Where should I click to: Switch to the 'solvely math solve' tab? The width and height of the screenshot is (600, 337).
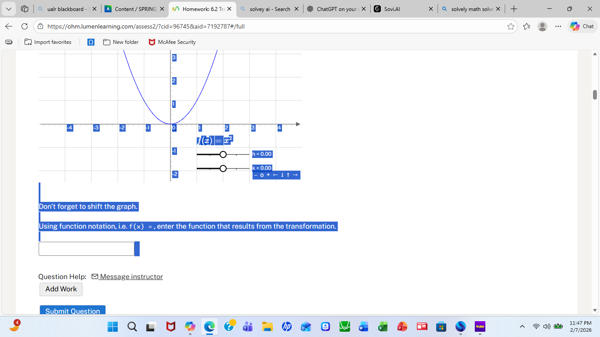(471, 9)
